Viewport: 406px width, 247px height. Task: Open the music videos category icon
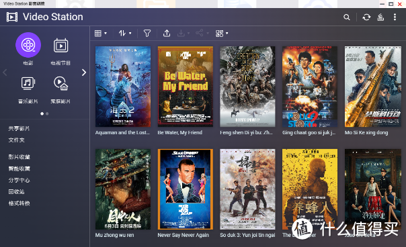[x=28, y=83]
